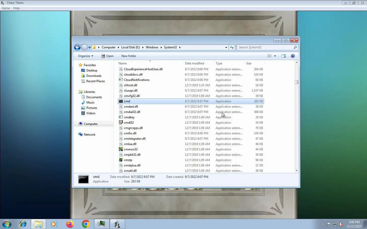Click the Computer segment in the address bar
The image size is (367, 229).
pyautogui.click(x=109, y=47)
